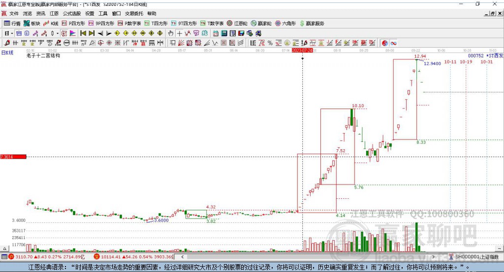The height and width of the screenshot is (272, 504).
Task: Open the 9T四方形 tool
Action: (x=184, y=24)
